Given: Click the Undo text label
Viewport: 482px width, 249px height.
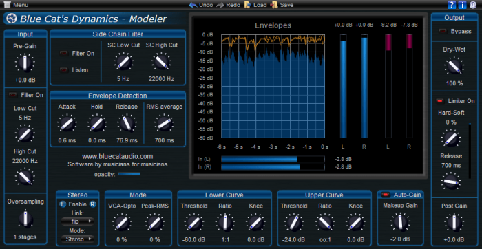Looking at the screenshot, I should point(206,5).
